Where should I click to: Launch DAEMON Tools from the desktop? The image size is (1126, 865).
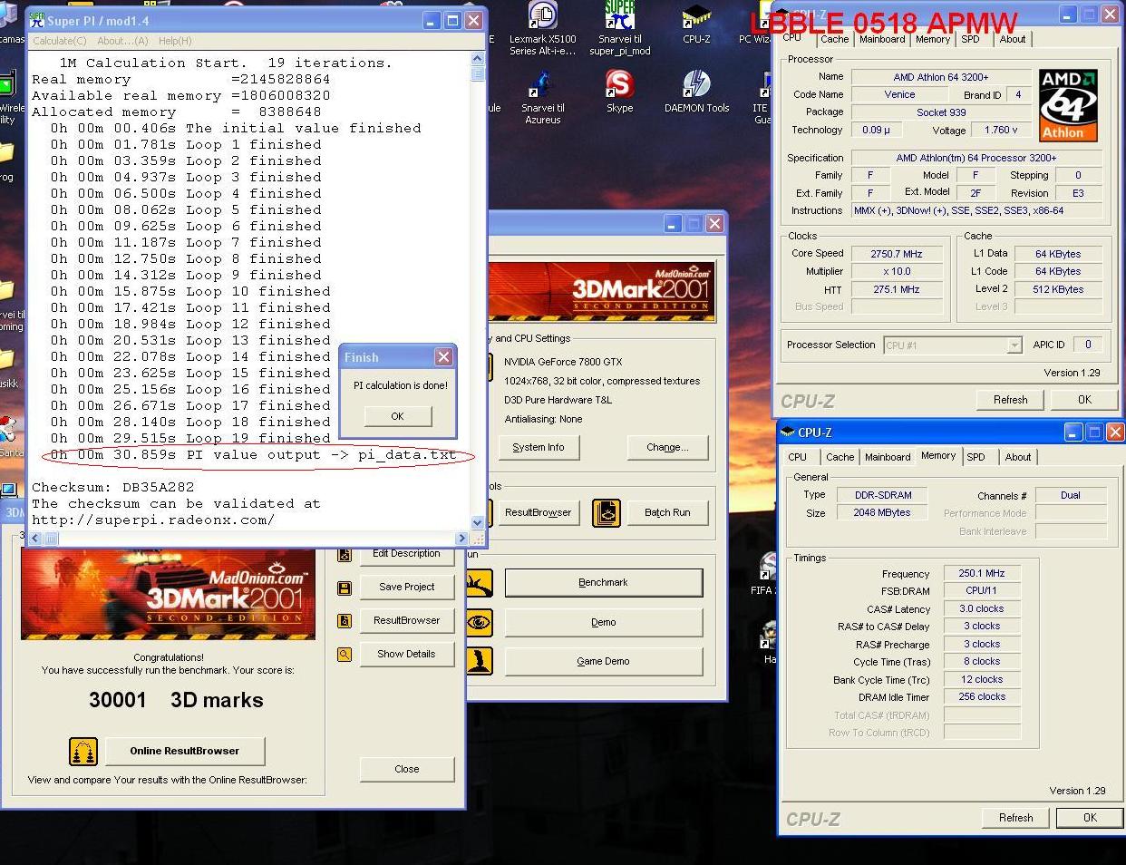click(696, 84)
